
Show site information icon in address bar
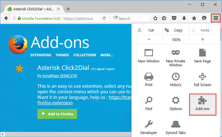(x=14, y=18)
